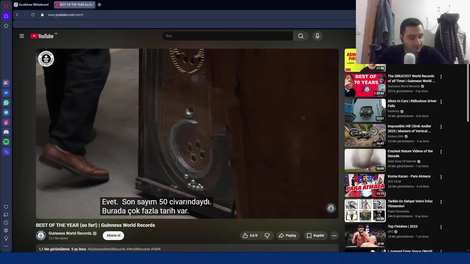The width and height of the screenshot is (470, 264).
Task: Open sidebar three-dots more options
Action: [x=6, y=246]
